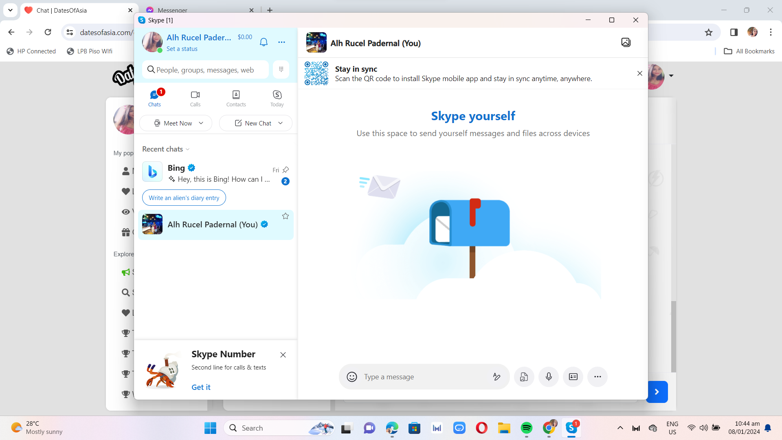
Task: Open File Explorer from the taskbar
Action: tap(504, 428)
